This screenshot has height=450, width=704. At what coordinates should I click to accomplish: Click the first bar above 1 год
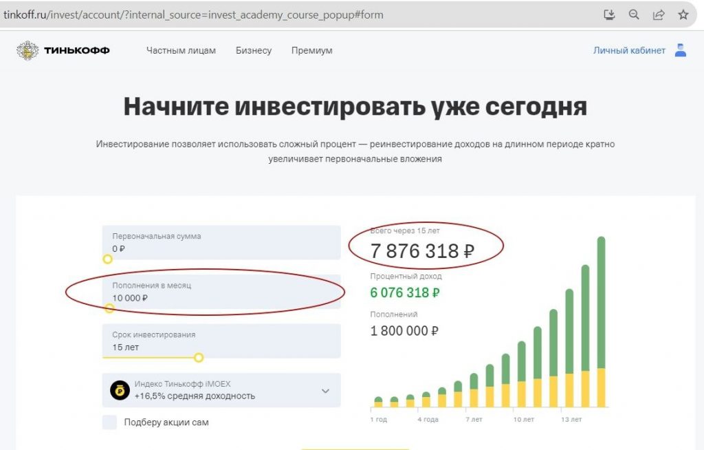pos(378,402)
